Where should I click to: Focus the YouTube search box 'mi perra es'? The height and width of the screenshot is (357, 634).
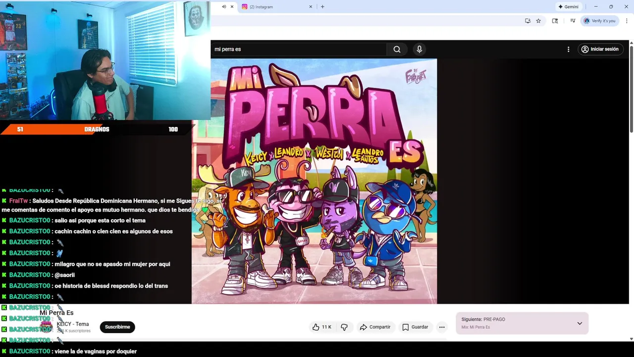pos(298,49)
